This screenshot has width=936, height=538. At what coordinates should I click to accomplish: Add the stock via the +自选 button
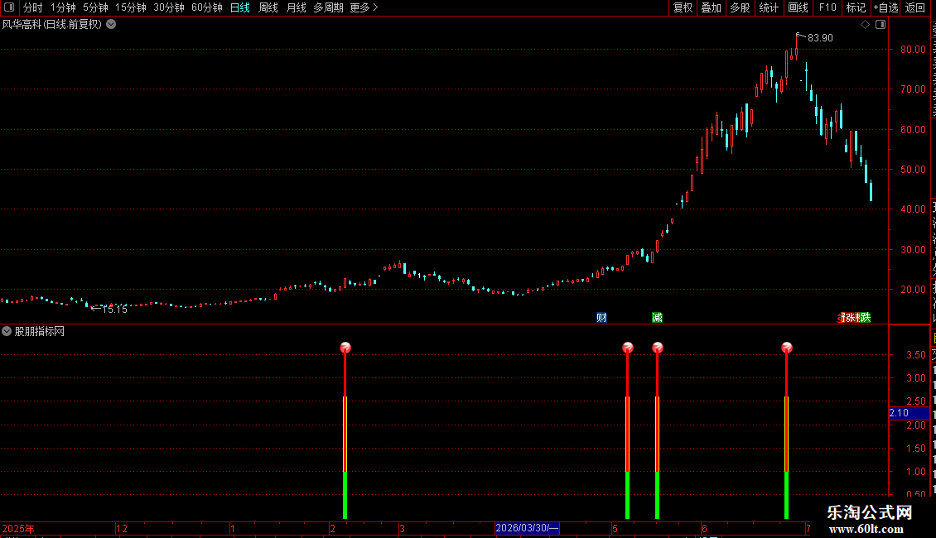[885, 7]
